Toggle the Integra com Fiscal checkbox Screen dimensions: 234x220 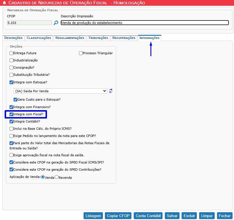tap(12, 114)
